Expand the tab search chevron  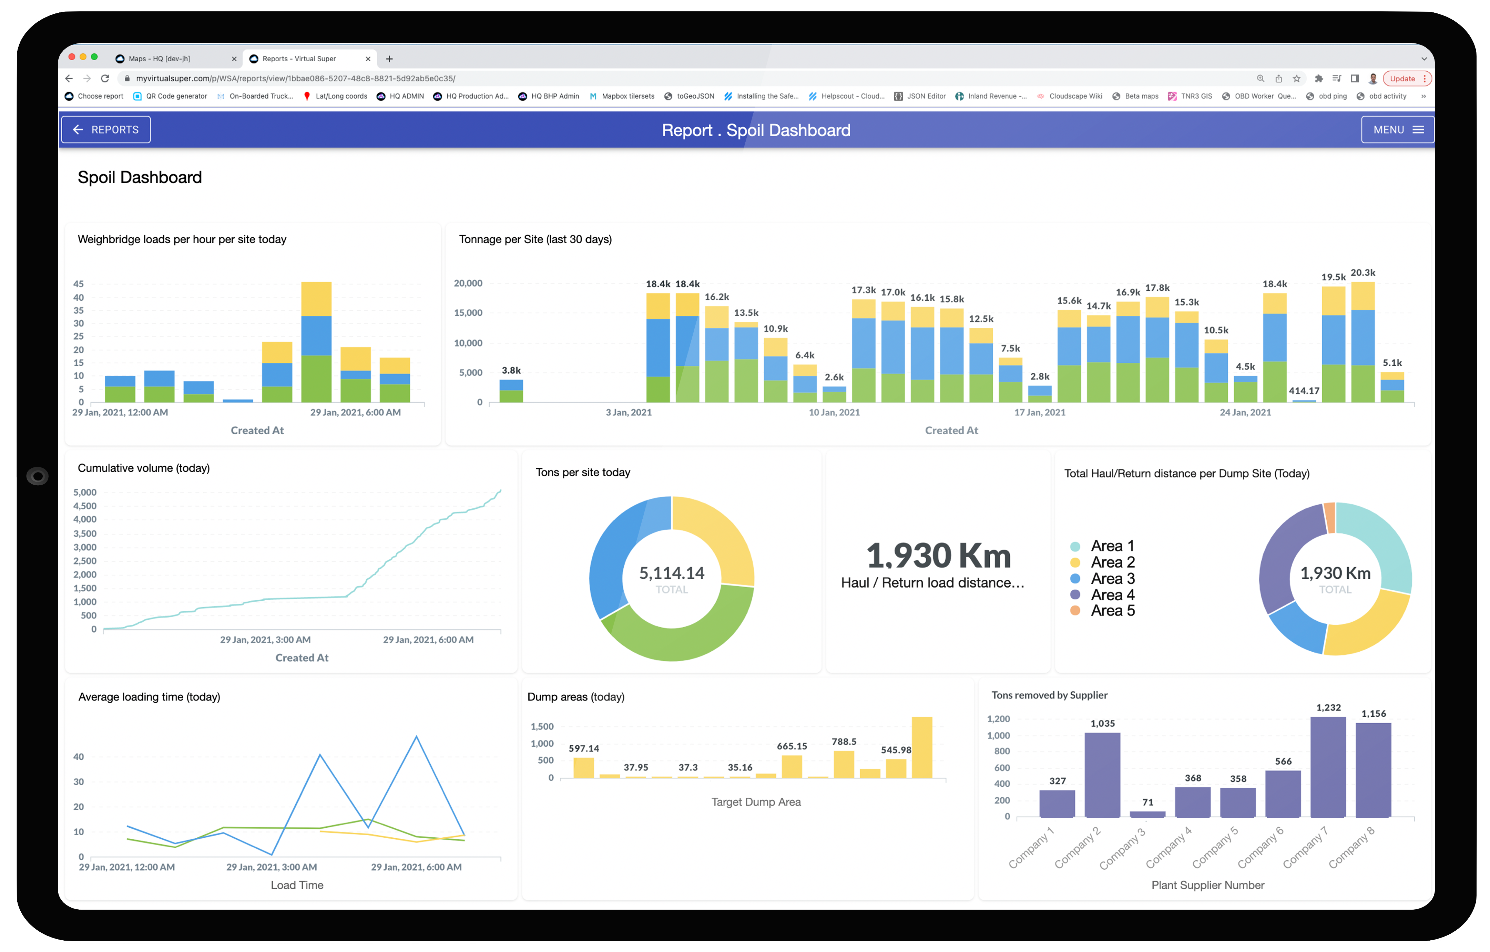pos(1424,59)
